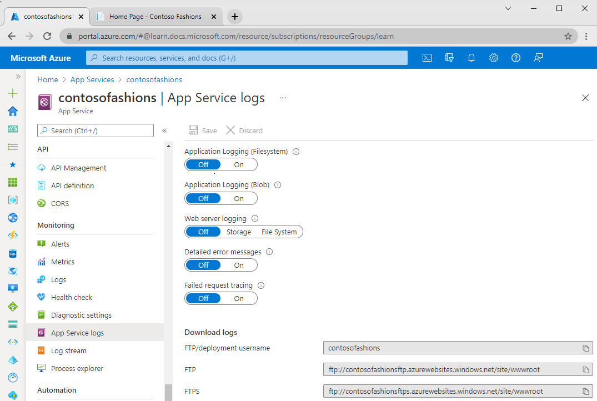Image resolution: width=597 pixels, height=401 pixels.
Task: Turn Application Logging (Filesystem) On
Action: coord(239,165)
